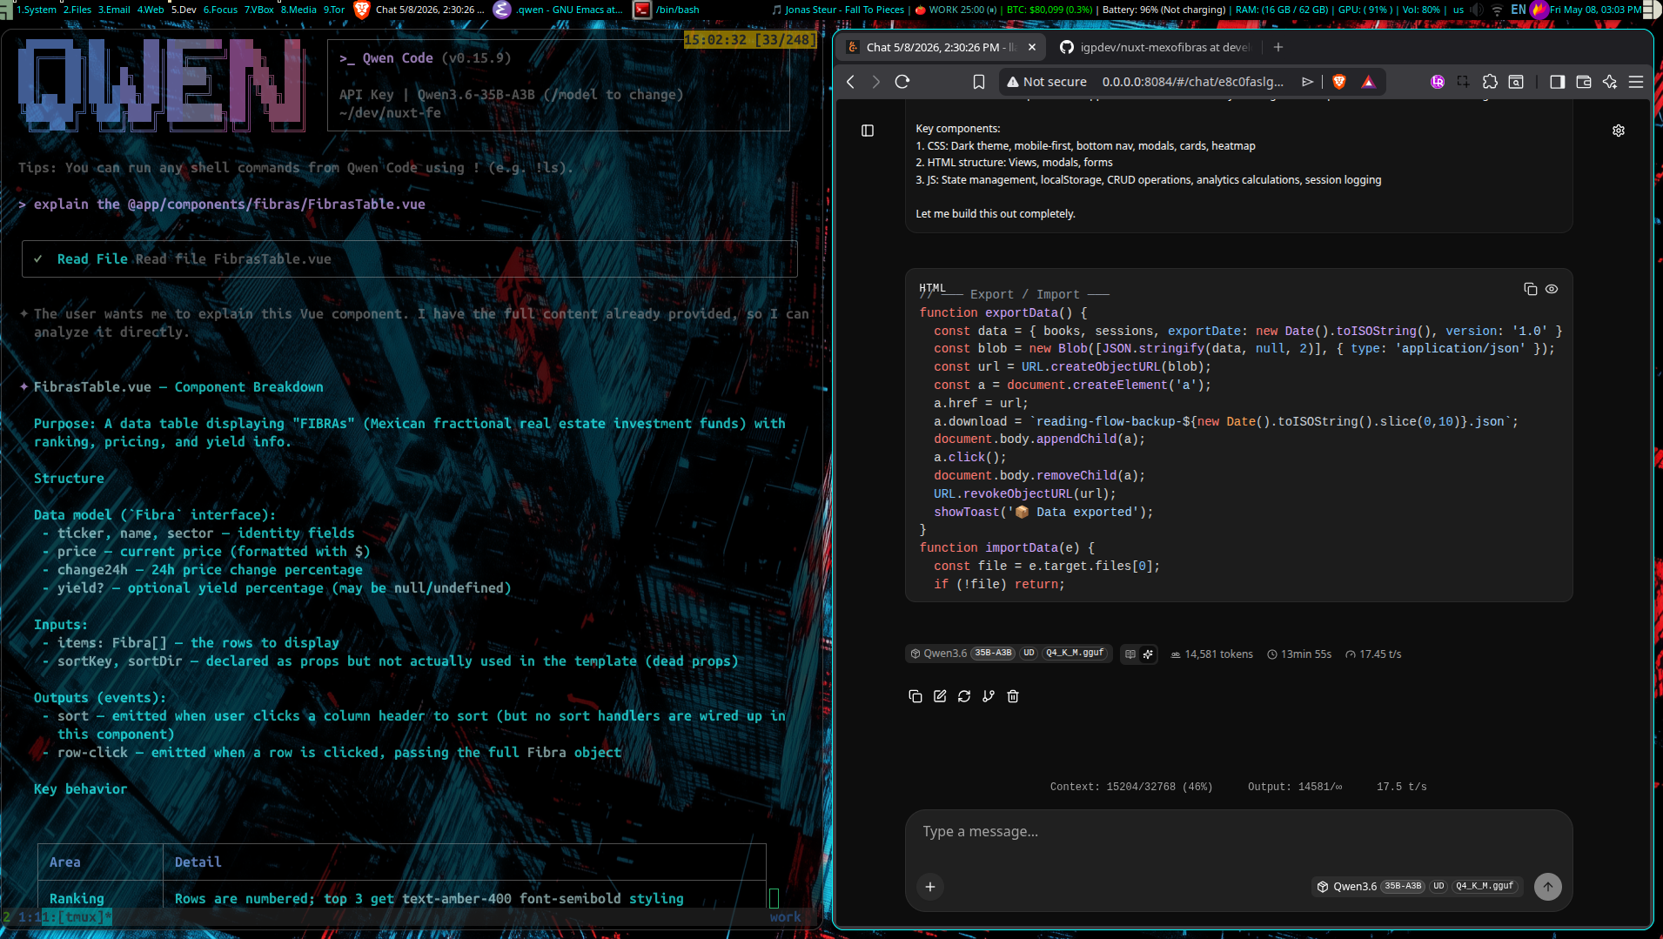This screenshot has width=1663, height=939.
Task: Edit the assistant response message
Action: (x=940, y=696)
